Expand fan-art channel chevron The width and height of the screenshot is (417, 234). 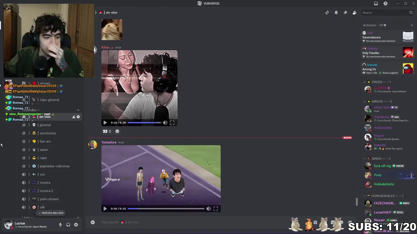(29, 141)
